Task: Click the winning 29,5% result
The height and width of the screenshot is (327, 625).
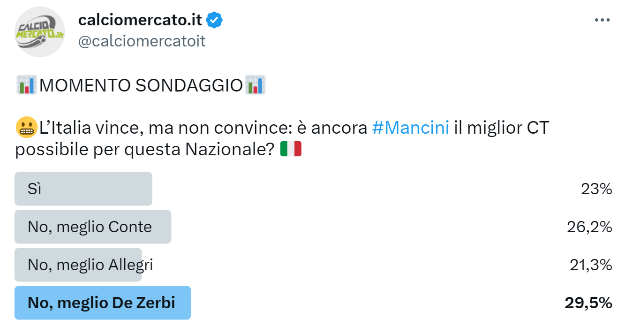Action: 588,303
